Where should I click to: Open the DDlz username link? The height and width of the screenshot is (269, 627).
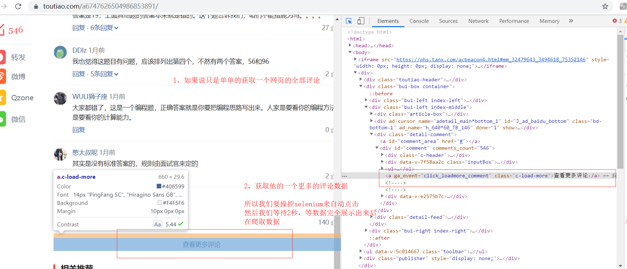click(x=80, y=51)
